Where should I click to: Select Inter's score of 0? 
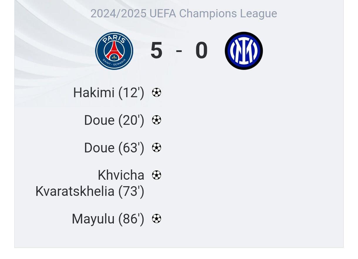[202, 51]
